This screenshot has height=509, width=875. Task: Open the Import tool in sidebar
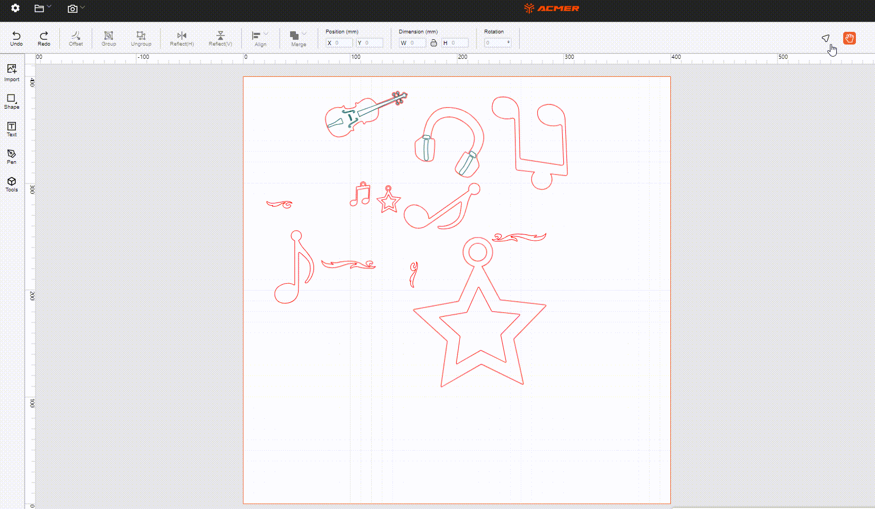coord(12,72)
